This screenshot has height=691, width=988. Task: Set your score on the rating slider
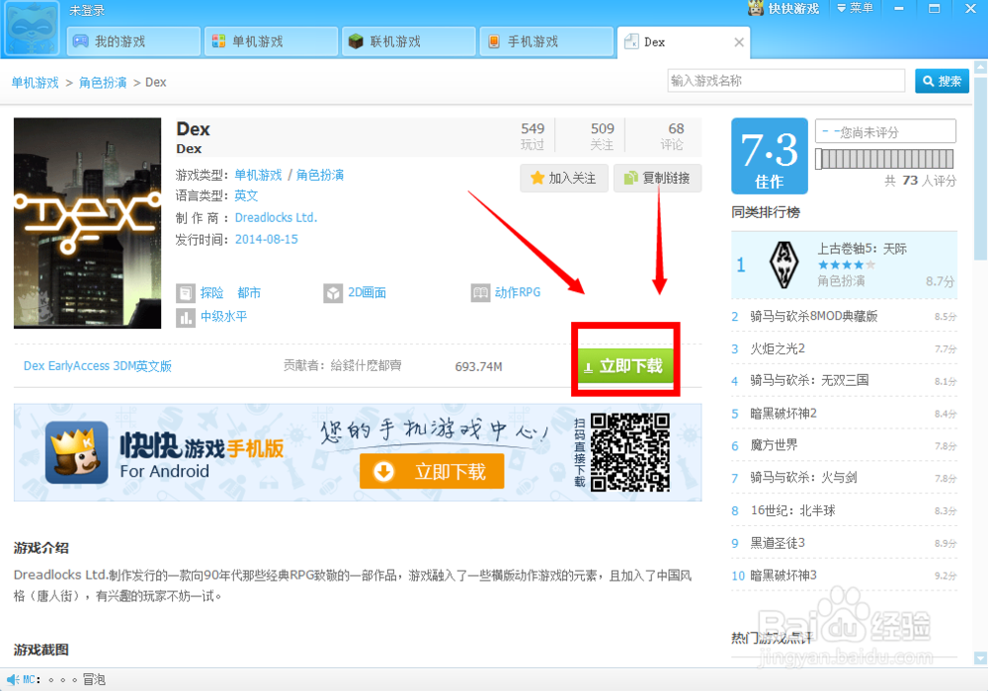pos(884,159)
